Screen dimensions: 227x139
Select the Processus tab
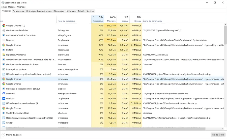point(6,11)
